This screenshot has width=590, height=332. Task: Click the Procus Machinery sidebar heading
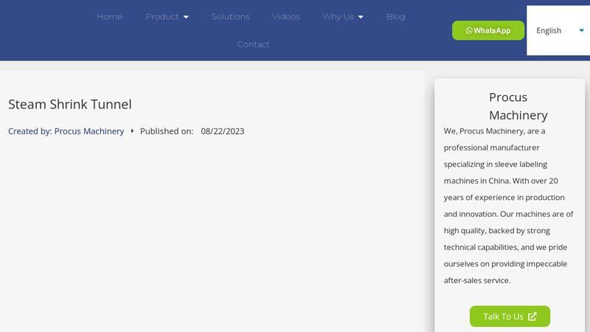(518, 106)
